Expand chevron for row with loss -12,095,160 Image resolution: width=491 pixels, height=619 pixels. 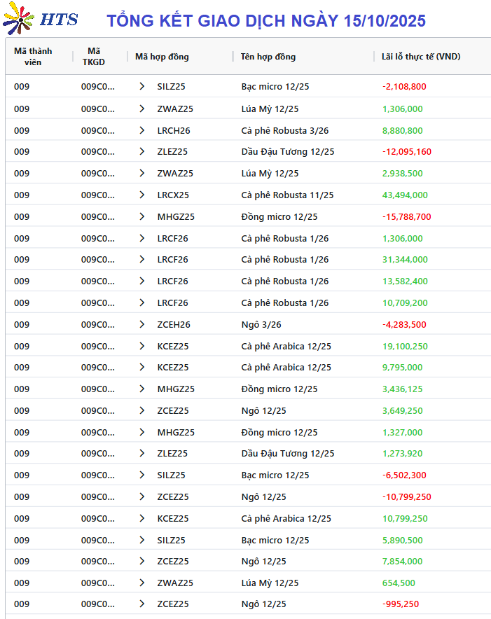click(142, 152)
